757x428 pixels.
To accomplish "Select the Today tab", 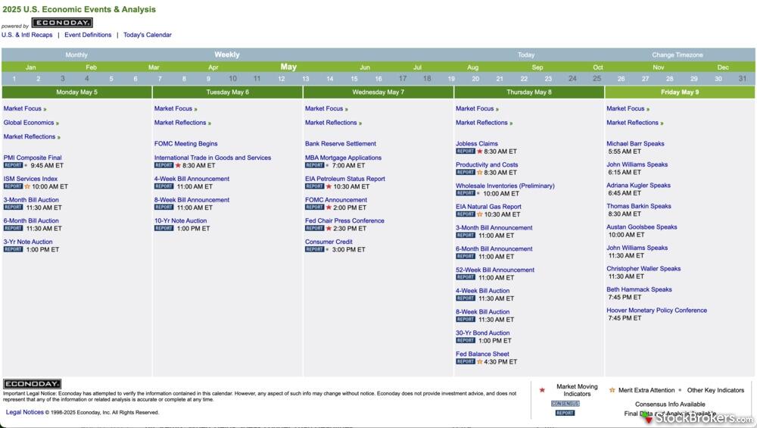I will pos(526,55).
